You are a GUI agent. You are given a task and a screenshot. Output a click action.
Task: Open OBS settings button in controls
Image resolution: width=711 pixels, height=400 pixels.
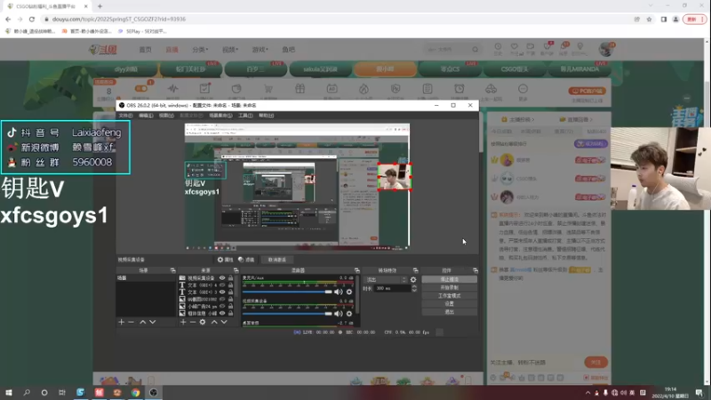pyautogui.click(x=450, y=304)
